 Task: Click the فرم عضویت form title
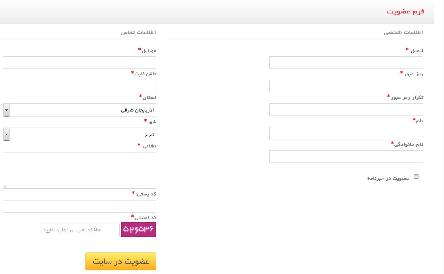point(405,11)
